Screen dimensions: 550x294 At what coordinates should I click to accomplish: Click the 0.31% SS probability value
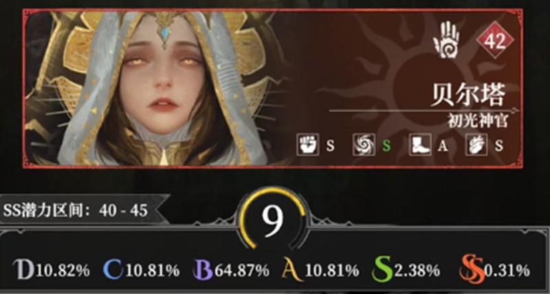[507, 270]
